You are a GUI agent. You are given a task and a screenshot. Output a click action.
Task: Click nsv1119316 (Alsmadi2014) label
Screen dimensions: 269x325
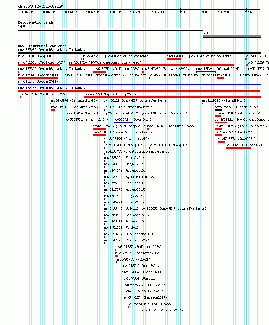pos(224,101)
